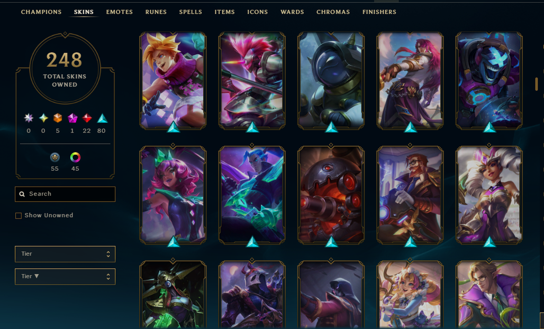
Task: Open the Emotes tab
Action: [120, 12]
